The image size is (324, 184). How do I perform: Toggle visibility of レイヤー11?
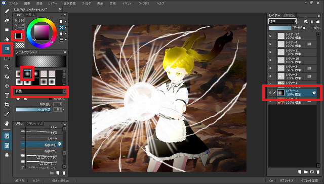click(x=270, y=52)
